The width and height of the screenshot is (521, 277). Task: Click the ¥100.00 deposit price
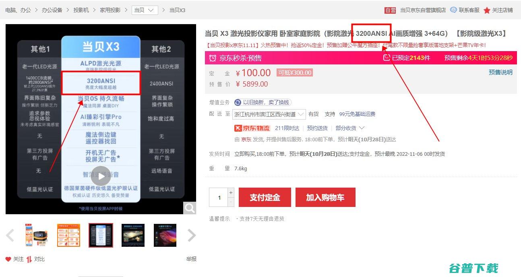tap(253, 73)
